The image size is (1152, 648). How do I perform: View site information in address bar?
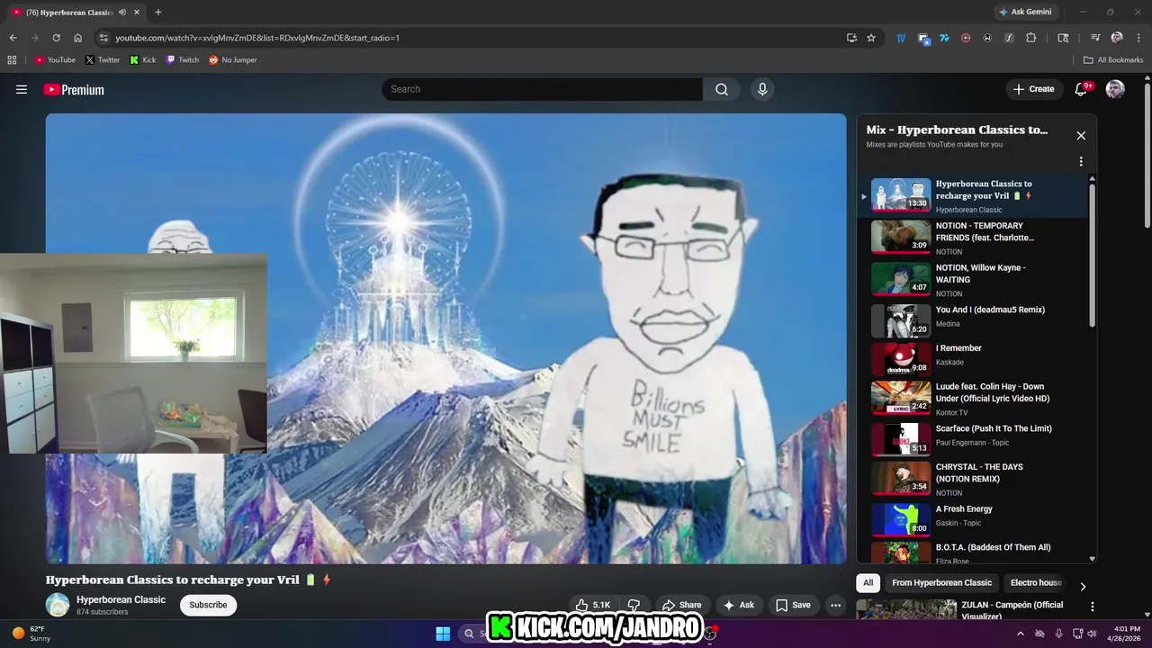103,38
